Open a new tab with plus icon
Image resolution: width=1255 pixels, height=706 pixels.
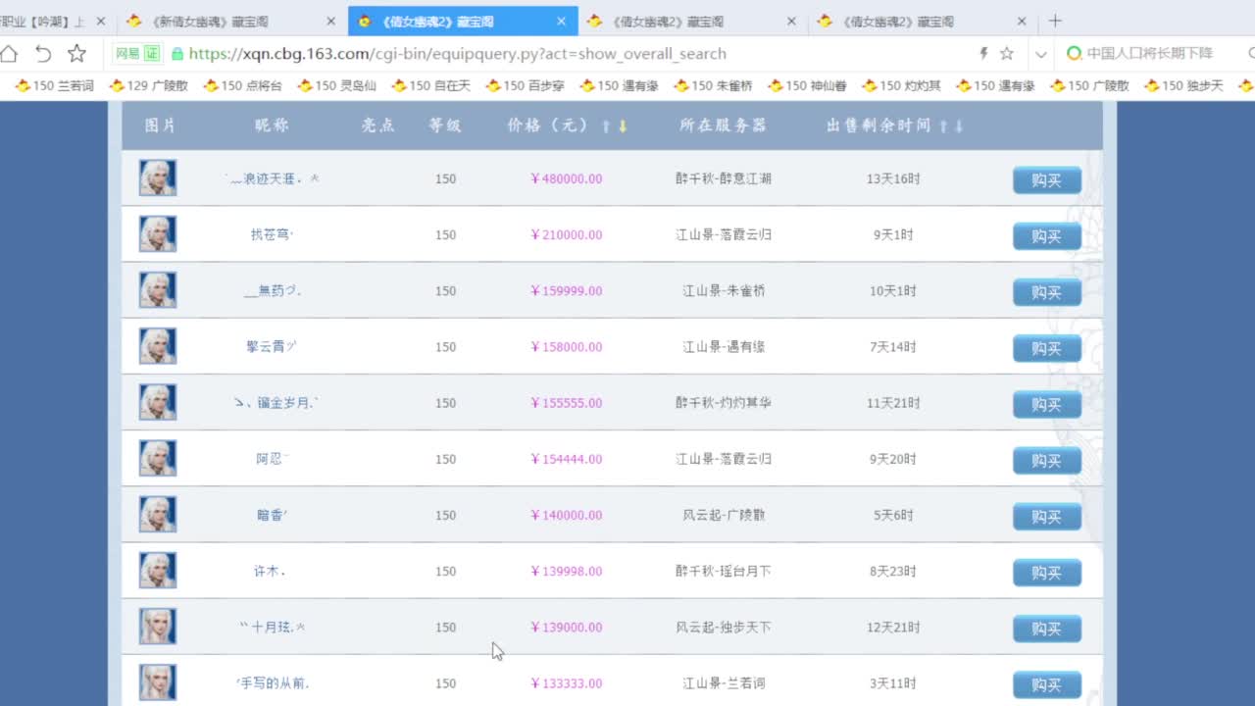coord(1055,21)
